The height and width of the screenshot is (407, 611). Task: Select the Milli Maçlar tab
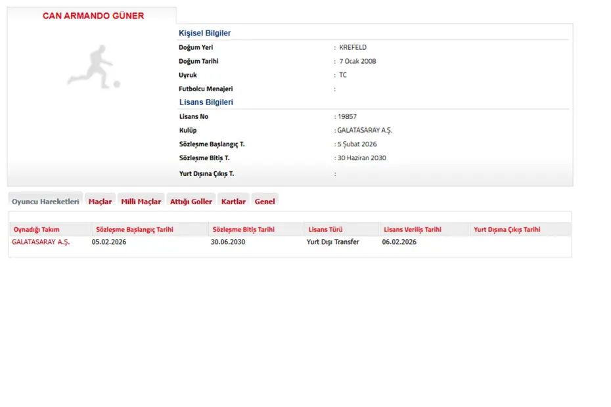point(141,202)
